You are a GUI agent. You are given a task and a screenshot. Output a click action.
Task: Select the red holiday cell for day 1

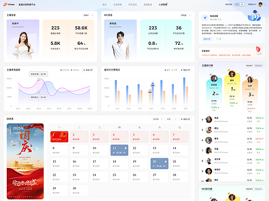coord(59,137)
